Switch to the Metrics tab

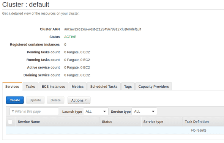click(77, 87)
